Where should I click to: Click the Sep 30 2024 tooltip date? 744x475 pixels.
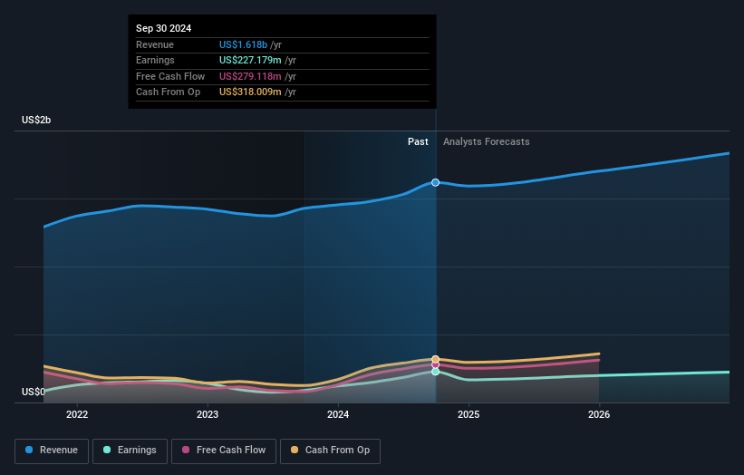(x=164, y=28)
